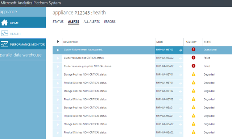This screenshot has width=232, height=139.
Task: Click node FHPH8A-HSA01 on the Storage Pool row
Action: (x=165, y=107)
